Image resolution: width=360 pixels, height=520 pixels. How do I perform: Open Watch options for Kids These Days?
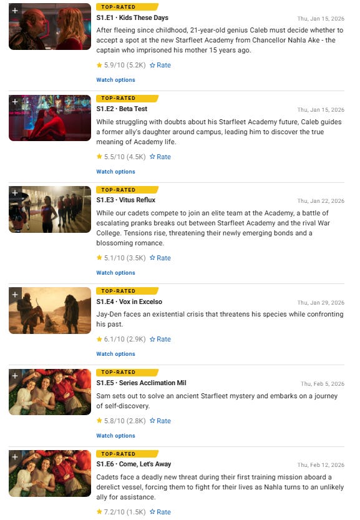pos(115,80)
